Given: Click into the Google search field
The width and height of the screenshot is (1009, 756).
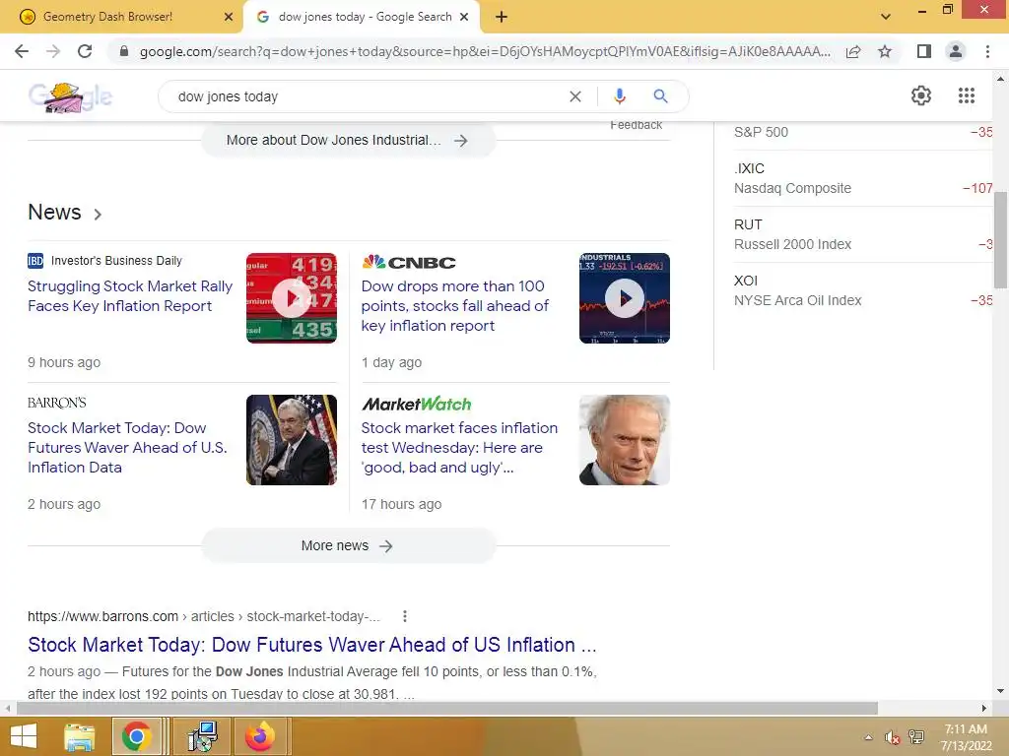Looking at the screenshot, I should pyautogui.click(x=367, y=96).
